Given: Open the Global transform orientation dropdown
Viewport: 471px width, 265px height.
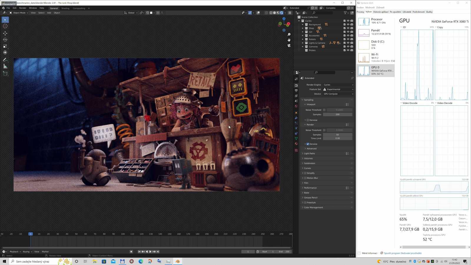Looking at the screenshot, I should coord(131,13).
